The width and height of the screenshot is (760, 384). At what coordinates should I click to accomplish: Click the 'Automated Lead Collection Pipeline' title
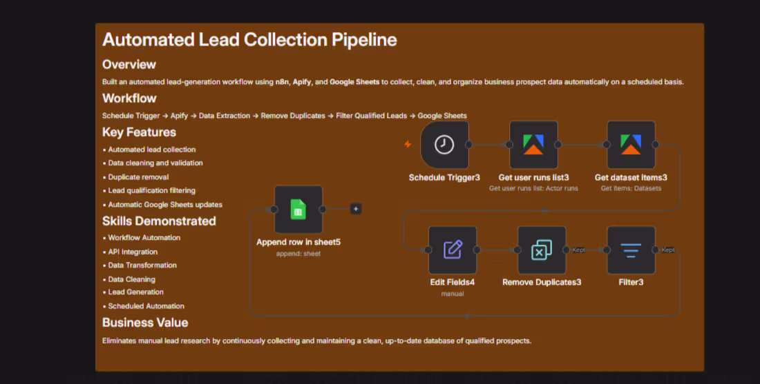click(249, 40)
